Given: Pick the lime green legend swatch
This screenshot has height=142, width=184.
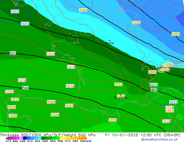Looking at the screenshot, I should (x=58, y=138).
